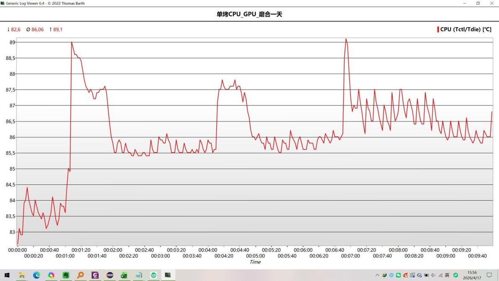The height and width of the screenshot is (281, 499).
Task: Click the 89 label on Y axis
Action: (12, 42)
